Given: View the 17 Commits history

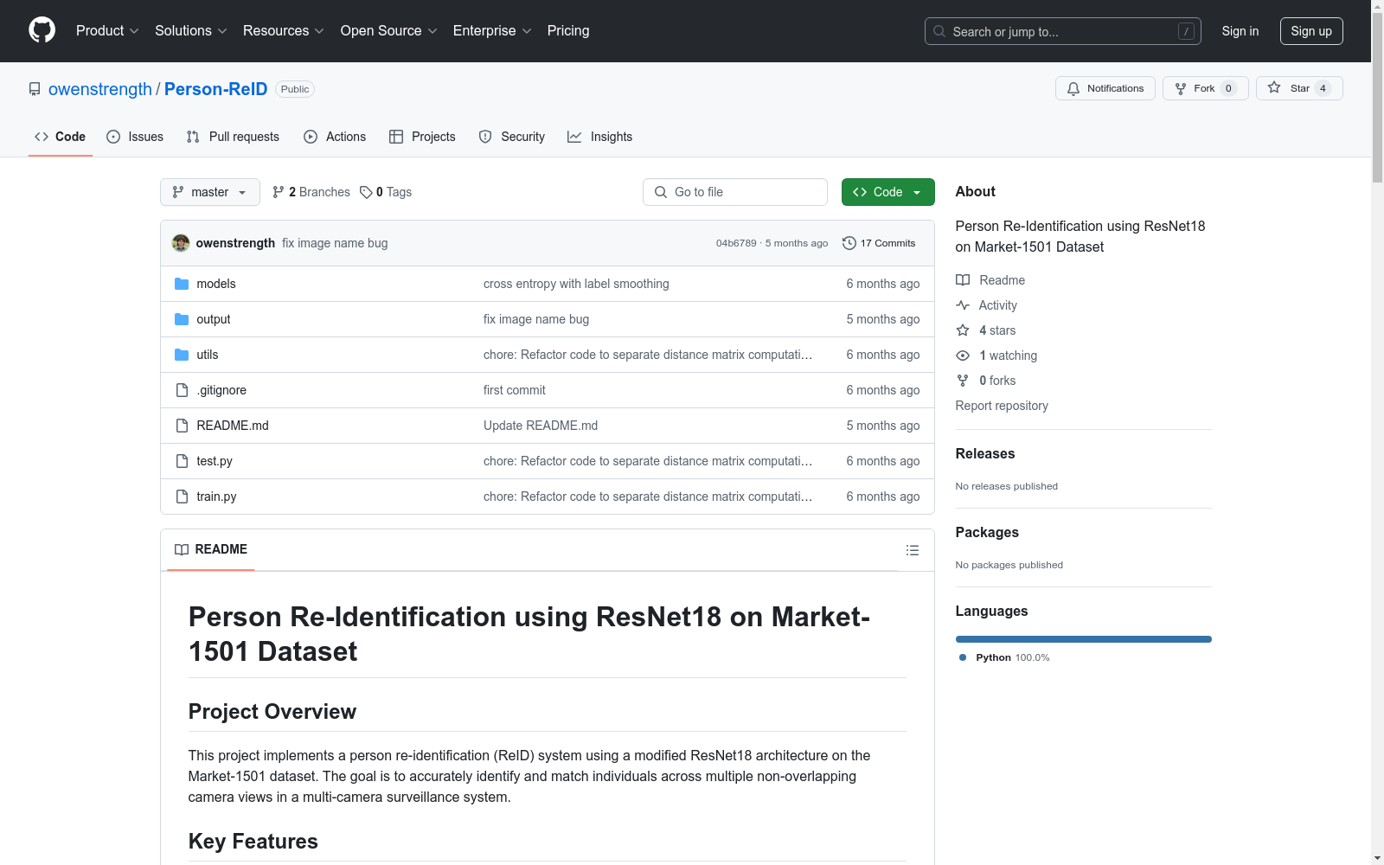Looking at the screenshot, I should [x=879, y=243].
